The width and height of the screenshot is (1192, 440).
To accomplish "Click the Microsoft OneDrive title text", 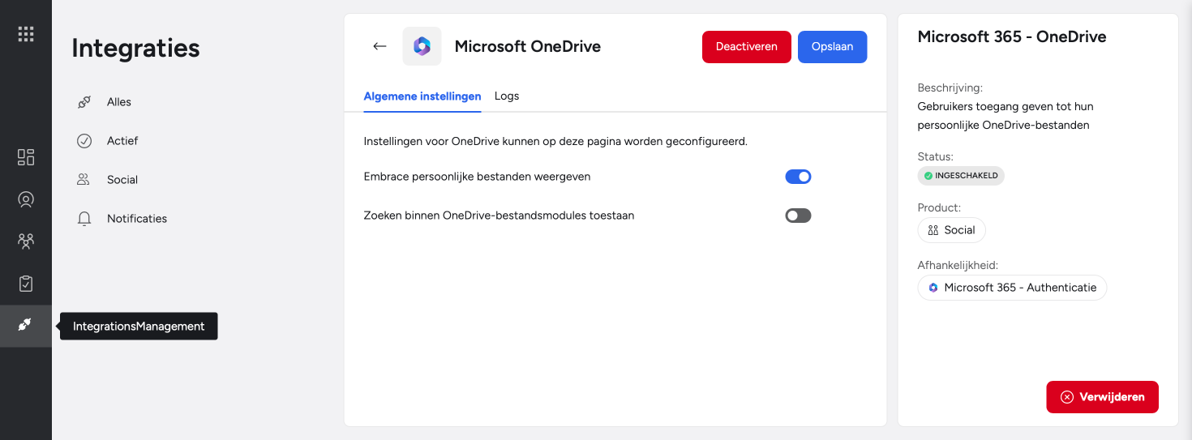I will (528, 46).
